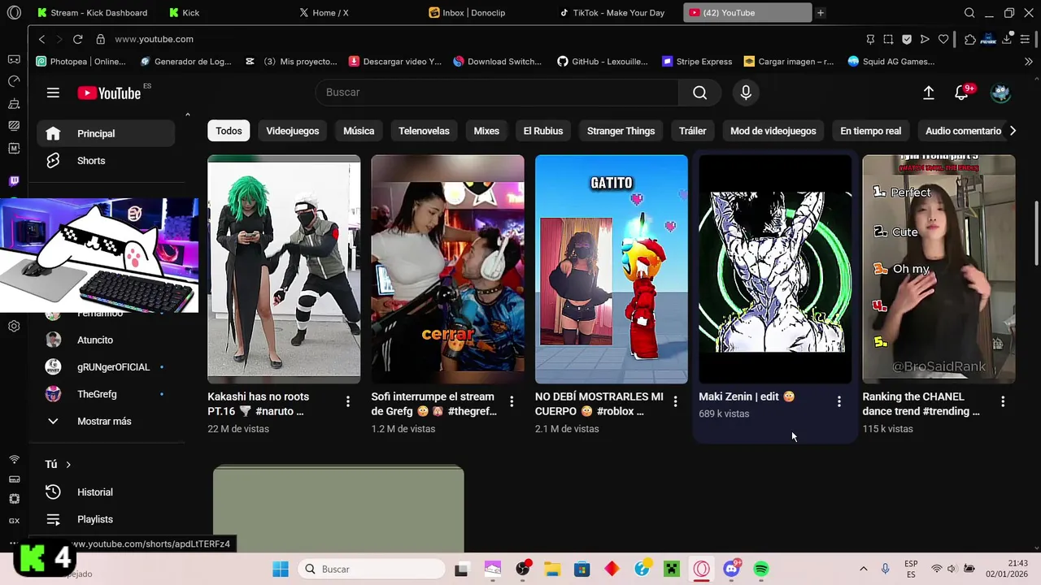Show more category chips with right arrow

1013,131
